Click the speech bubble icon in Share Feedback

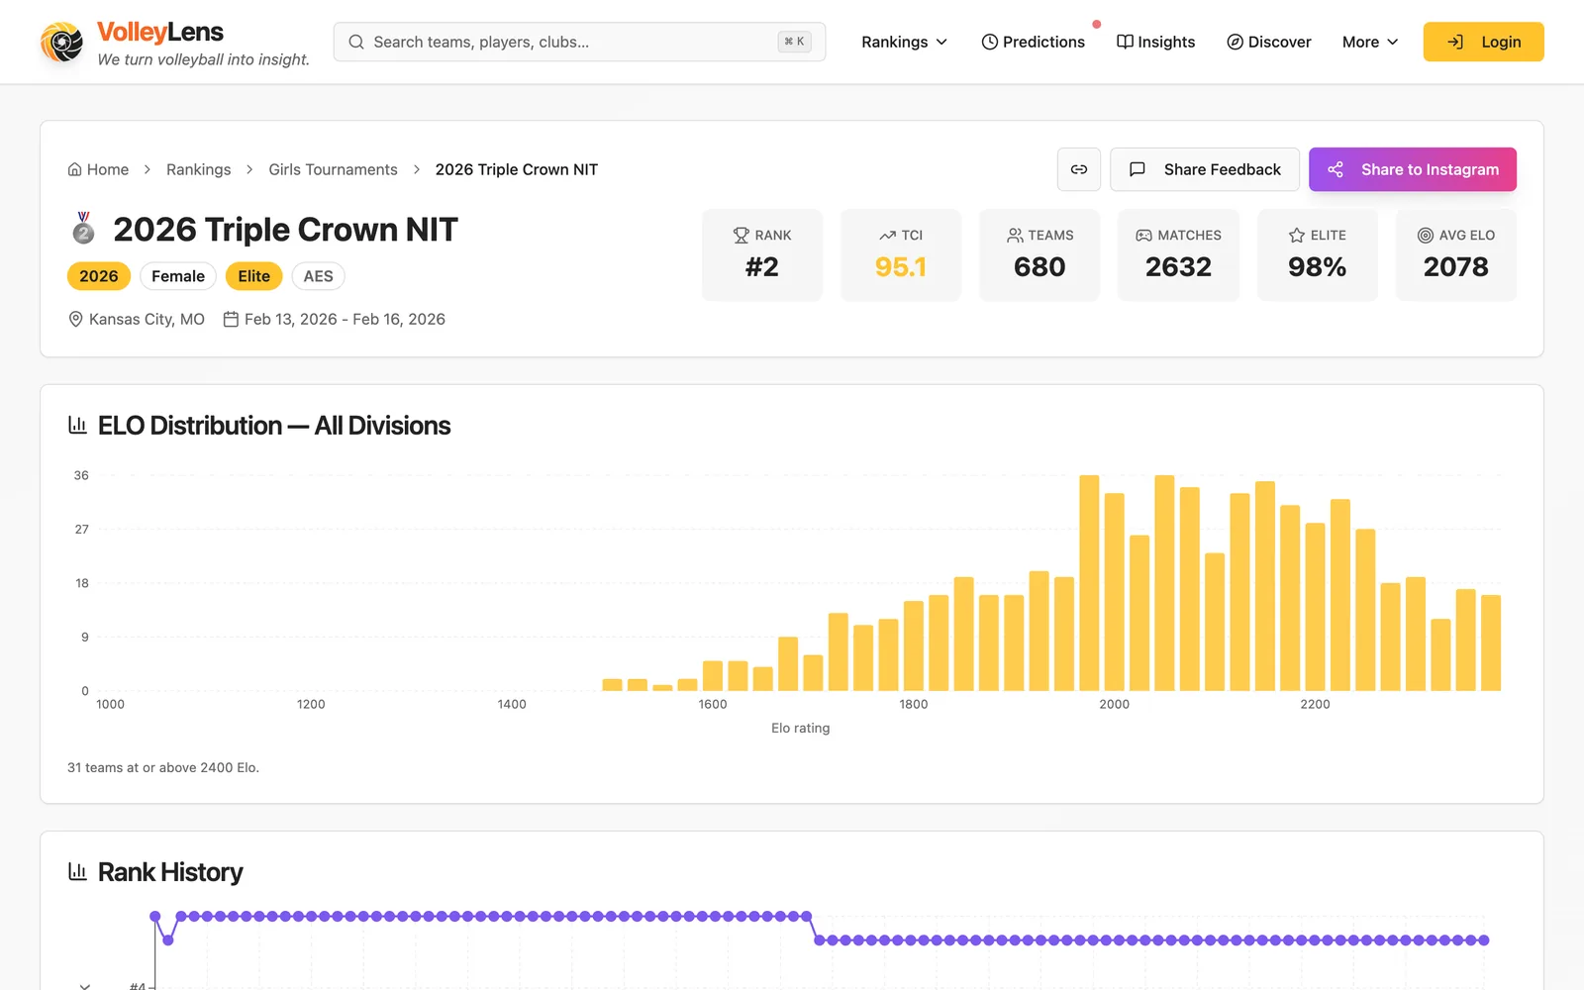coord(1138,169)
